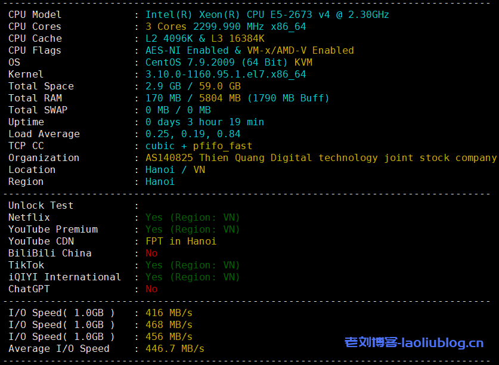Click the CPU Model value Intel Xeon E5-2673
The image size is (499, 365).
coord(267,14)
